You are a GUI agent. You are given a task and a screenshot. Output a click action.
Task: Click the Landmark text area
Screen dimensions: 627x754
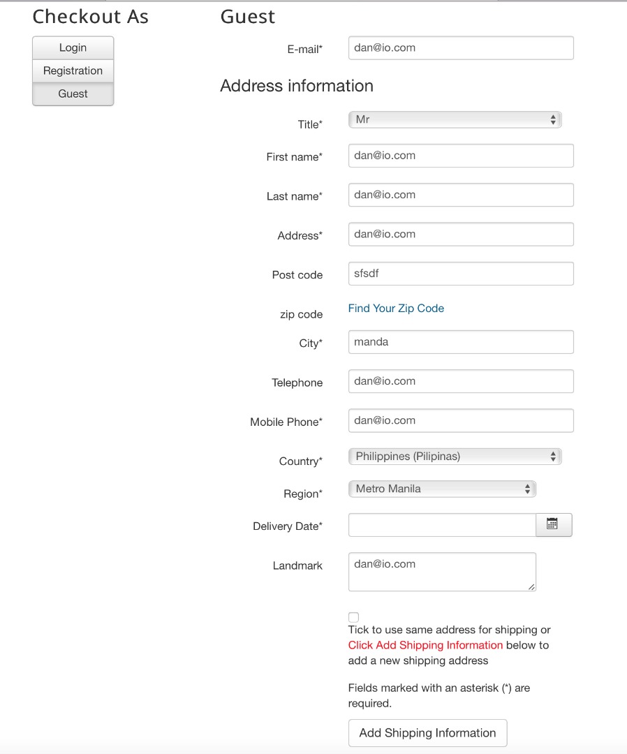tap(441, 572)
